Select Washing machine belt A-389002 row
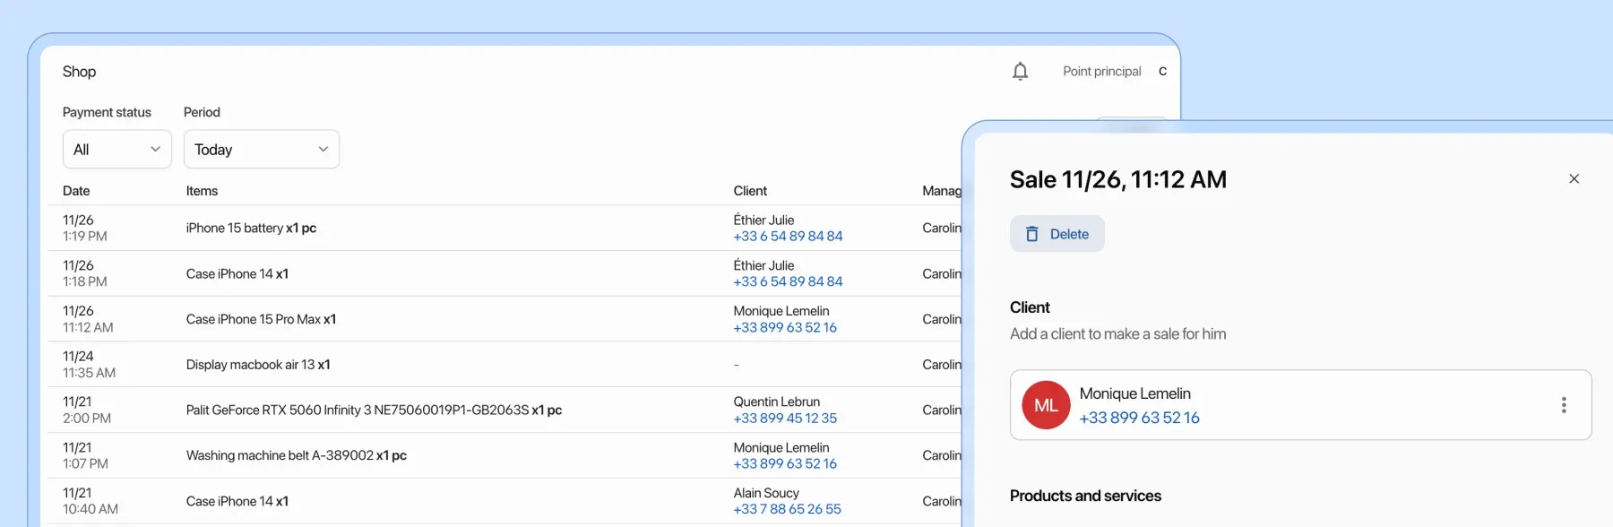The image size is (1613, 527). click(505, 455)
